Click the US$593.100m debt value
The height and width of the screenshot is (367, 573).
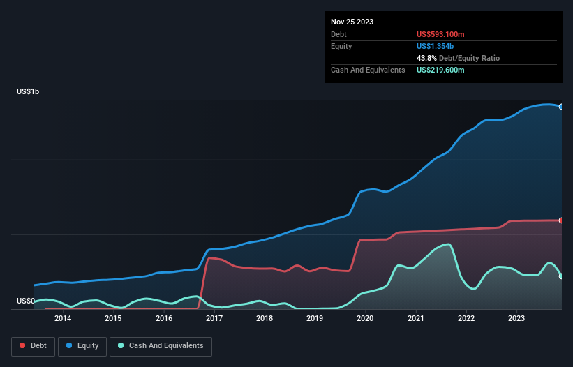click(440, 34)
